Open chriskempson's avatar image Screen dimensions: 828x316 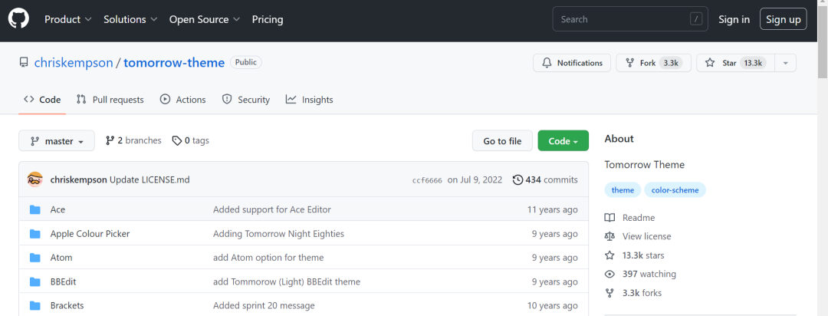tap(34, 179)
